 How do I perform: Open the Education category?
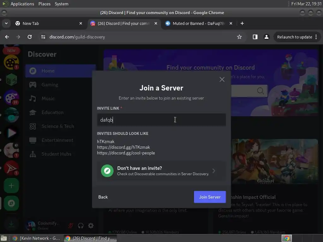[x=61, y=112]
